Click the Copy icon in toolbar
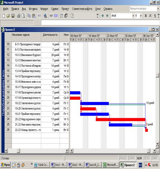This screenshot has height=169, width=160. (29, 16)
